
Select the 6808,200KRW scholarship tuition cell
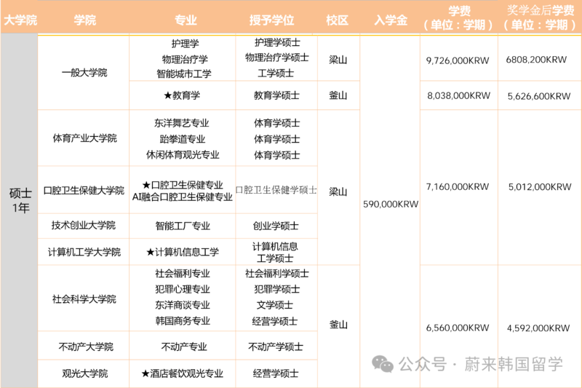tap(540, 58)
